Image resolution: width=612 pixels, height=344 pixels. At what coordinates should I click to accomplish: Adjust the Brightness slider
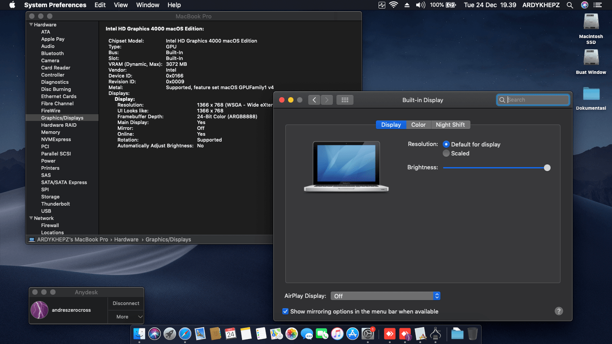[x=547, y=168]
